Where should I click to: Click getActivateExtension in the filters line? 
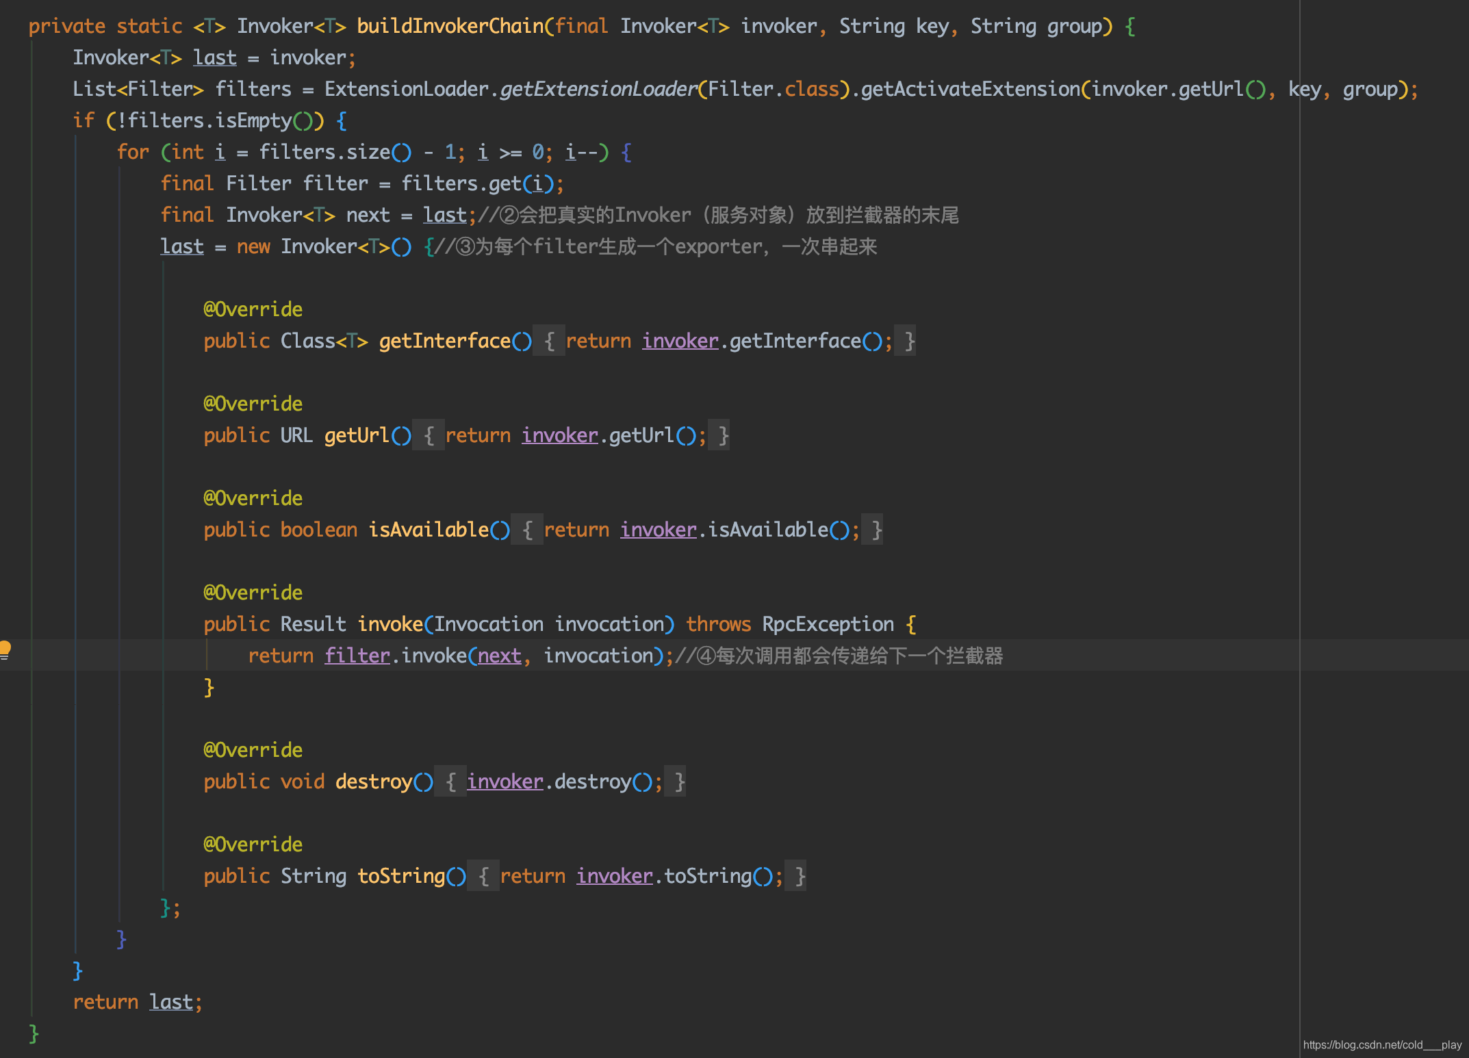[x=971, y=89]
